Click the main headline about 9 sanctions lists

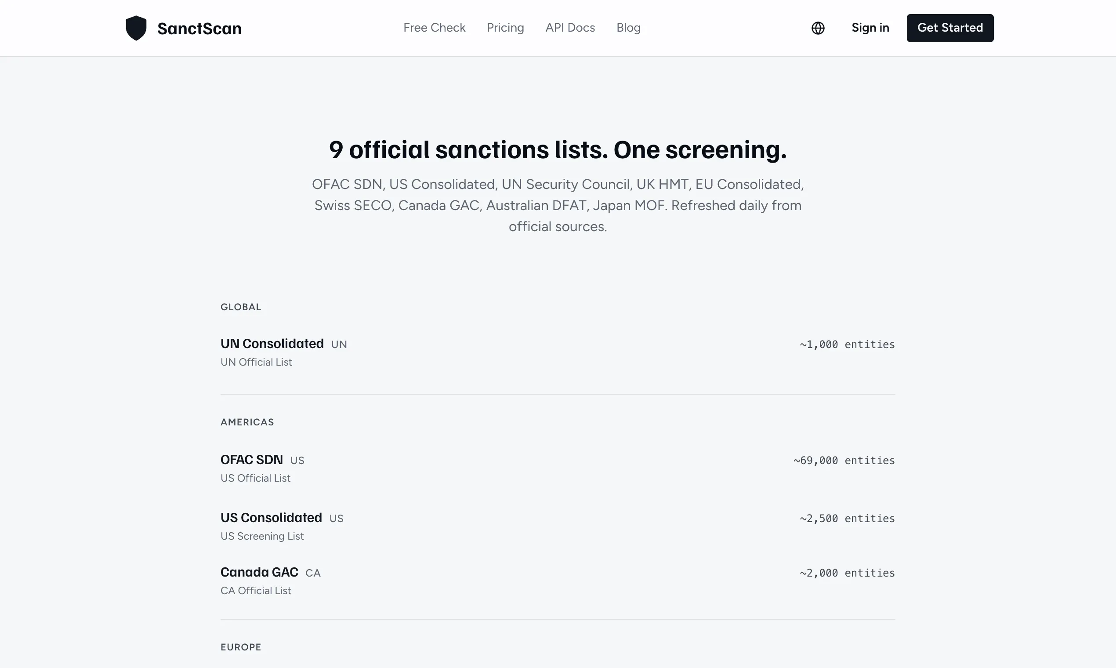[558, 149]
